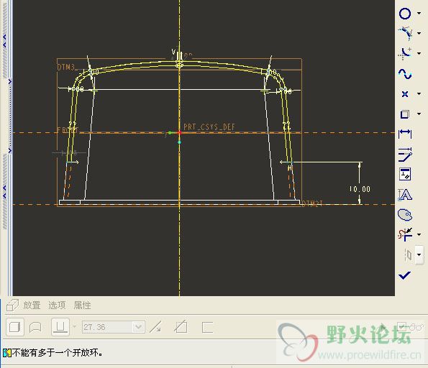The image size is (428, 368).
Task: Expand the Circle tool flyout arrow
Action: [x=419, y=13]
